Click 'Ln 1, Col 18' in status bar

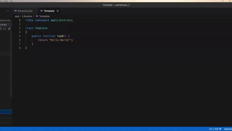point(215,129)
